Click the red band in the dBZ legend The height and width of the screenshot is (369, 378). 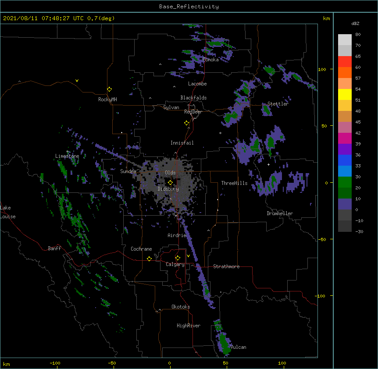pos(345,62)
